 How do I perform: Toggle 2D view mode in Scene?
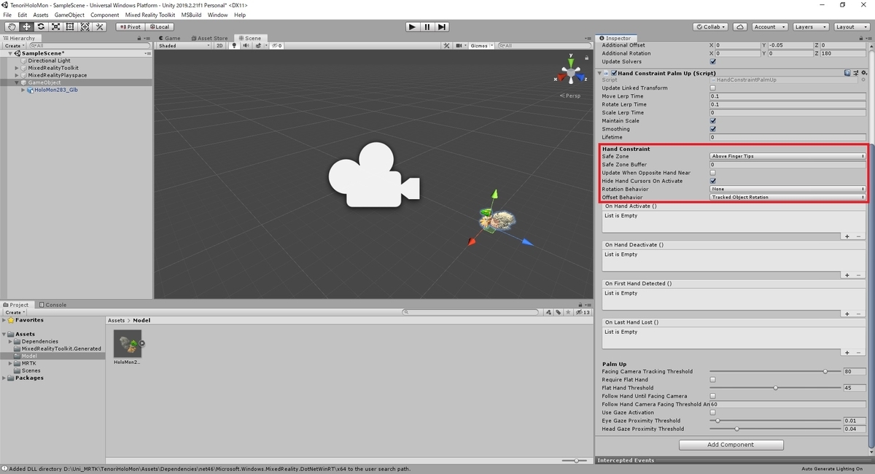pos(219,45)
